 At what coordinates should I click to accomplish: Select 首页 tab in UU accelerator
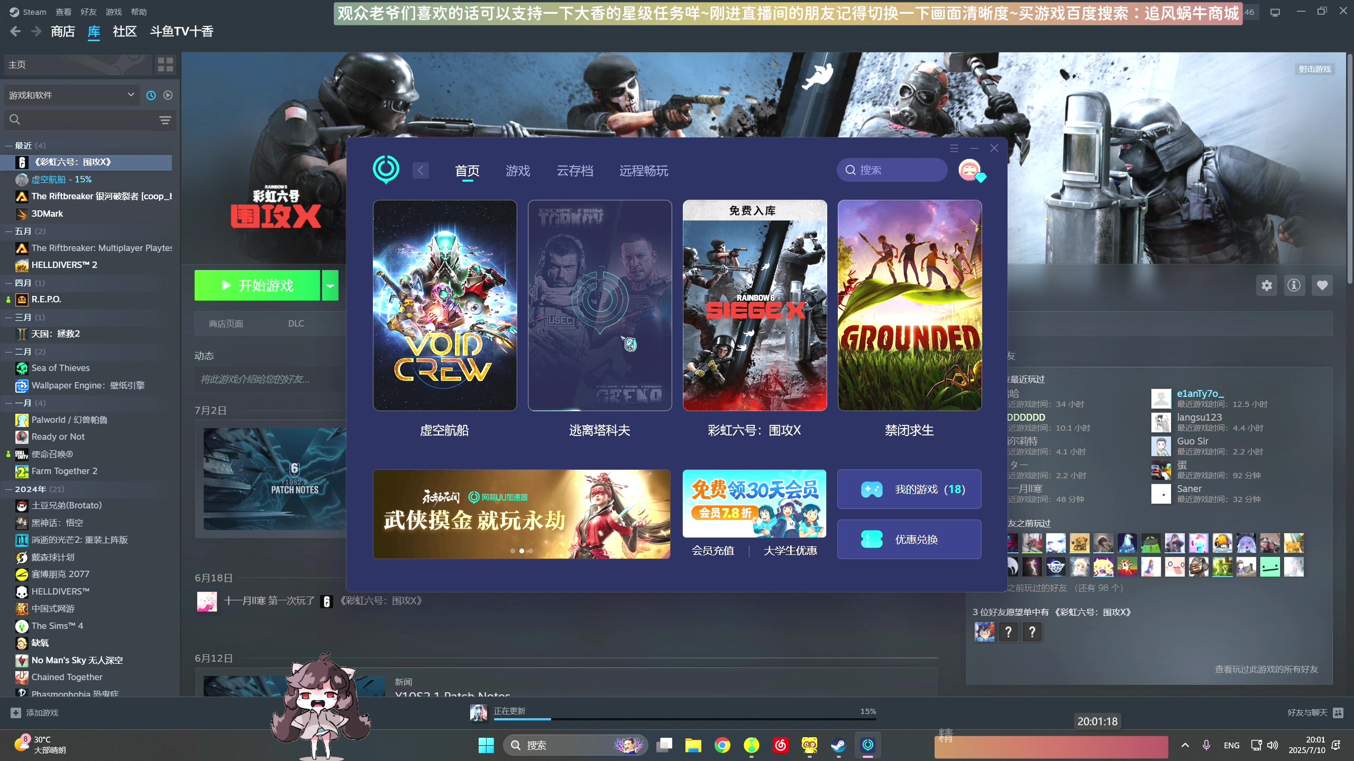coord(468,171)
